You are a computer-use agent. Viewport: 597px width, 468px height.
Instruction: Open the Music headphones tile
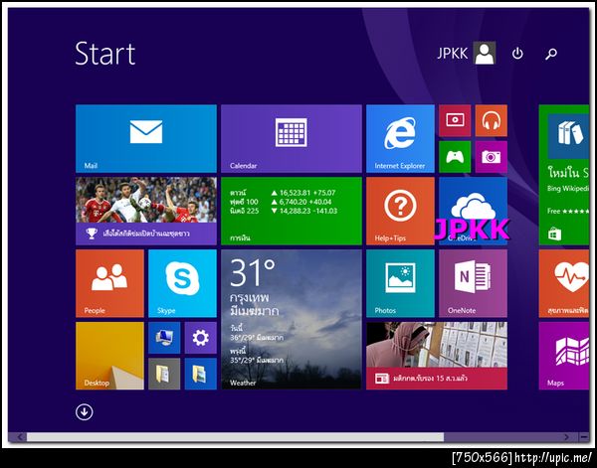[492, 120]
